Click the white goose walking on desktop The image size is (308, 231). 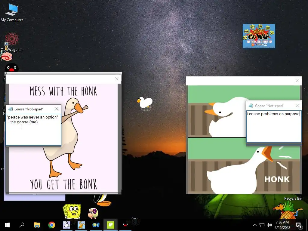[145, 102]
